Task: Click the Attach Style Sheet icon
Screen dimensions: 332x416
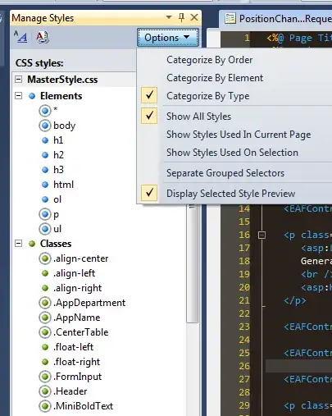Action: [x=43, y=37]
